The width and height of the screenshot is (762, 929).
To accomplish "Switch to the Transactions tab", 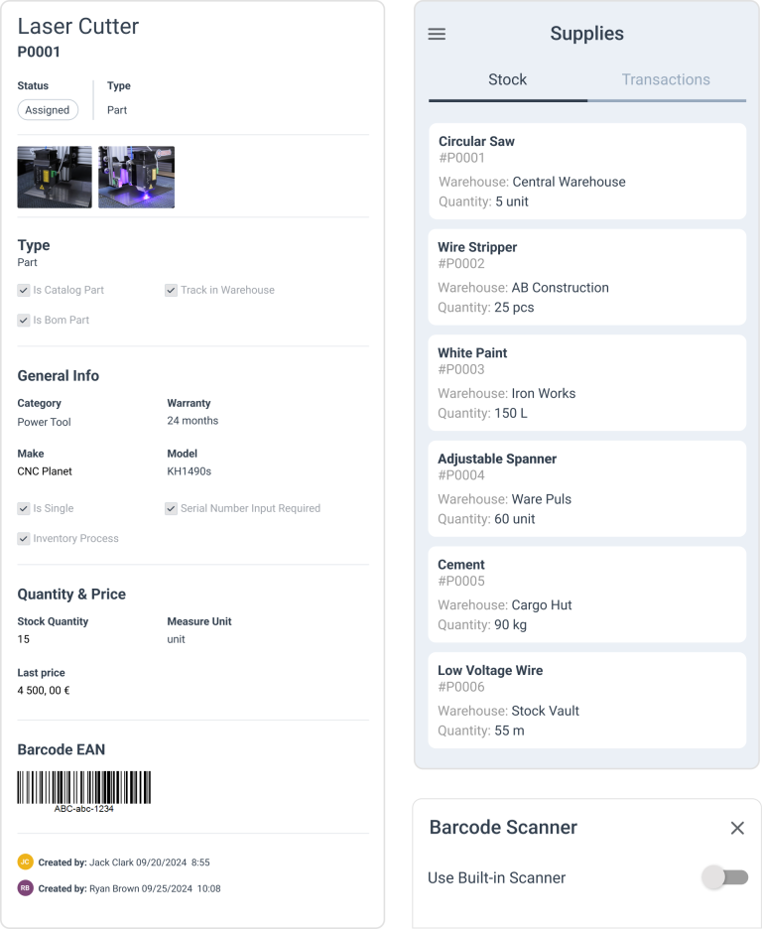I will [666, 79].
